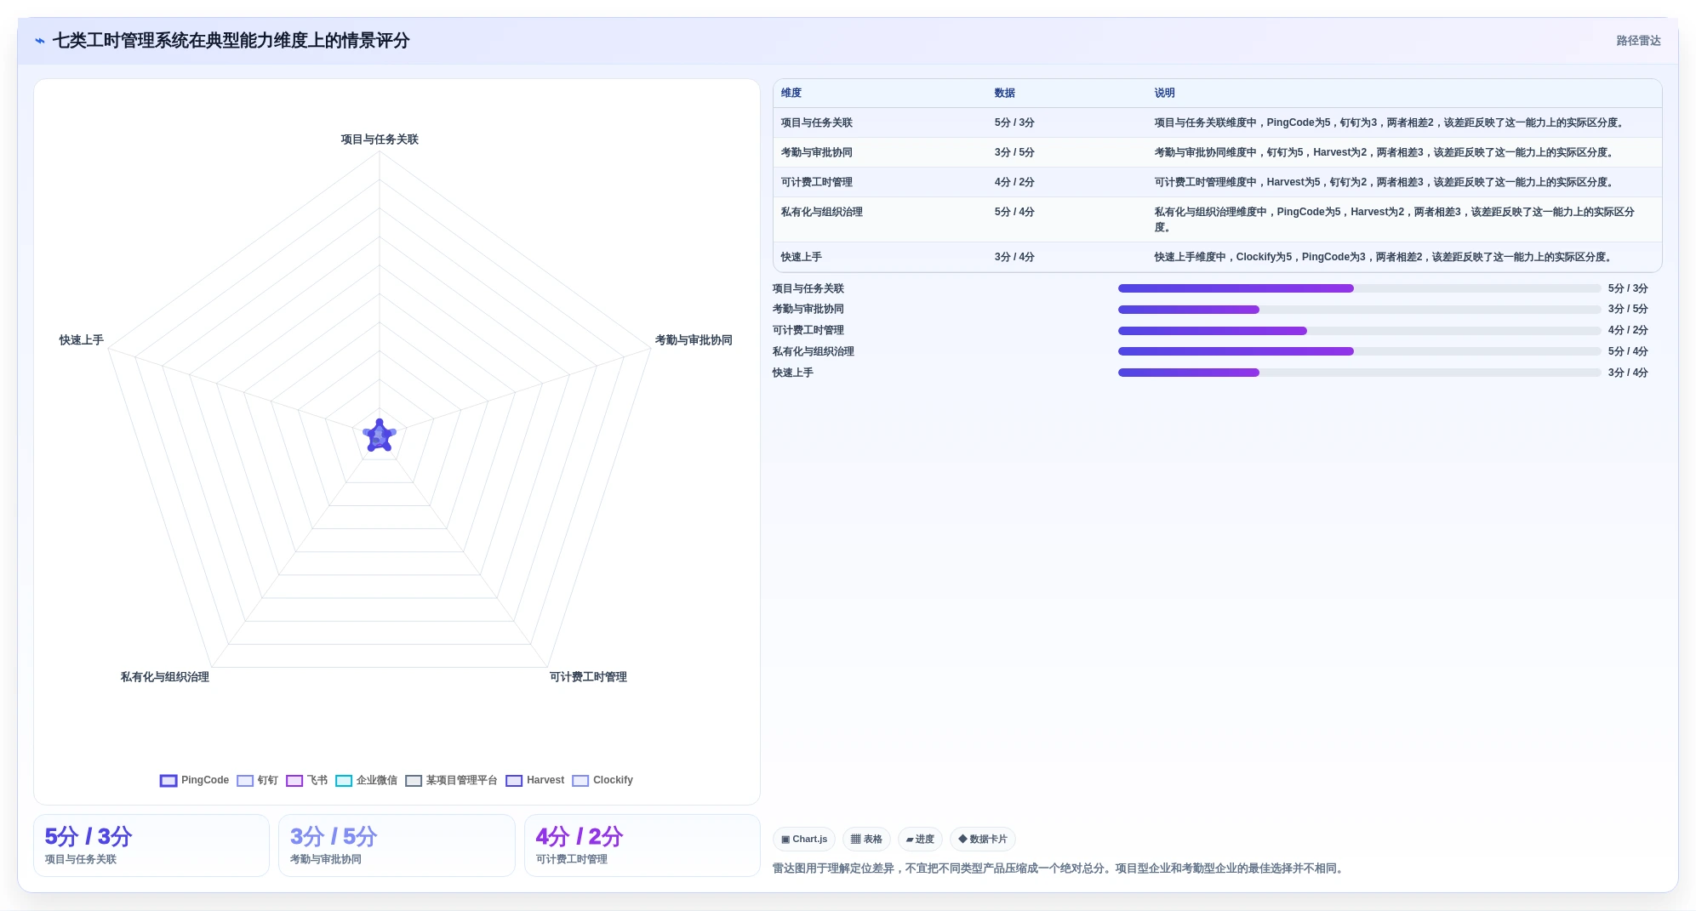Click the title icon beside 七类工时管理系统
The image size is (1696, 911).
40,41
